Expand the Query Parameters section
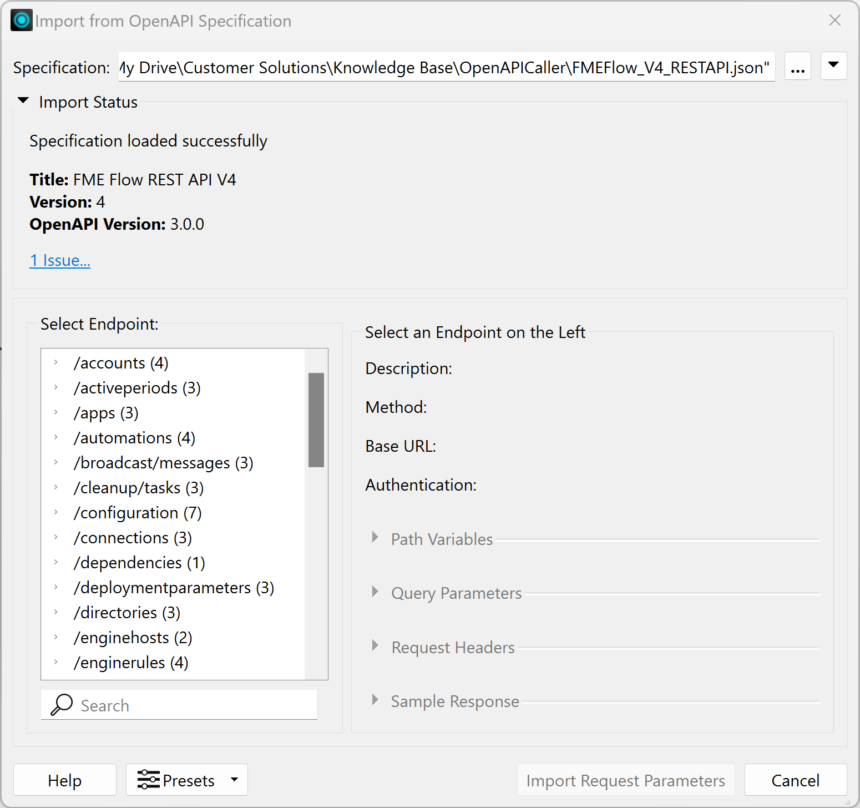Viewport: 860px width, 808px height. click(x=376, y=592)
